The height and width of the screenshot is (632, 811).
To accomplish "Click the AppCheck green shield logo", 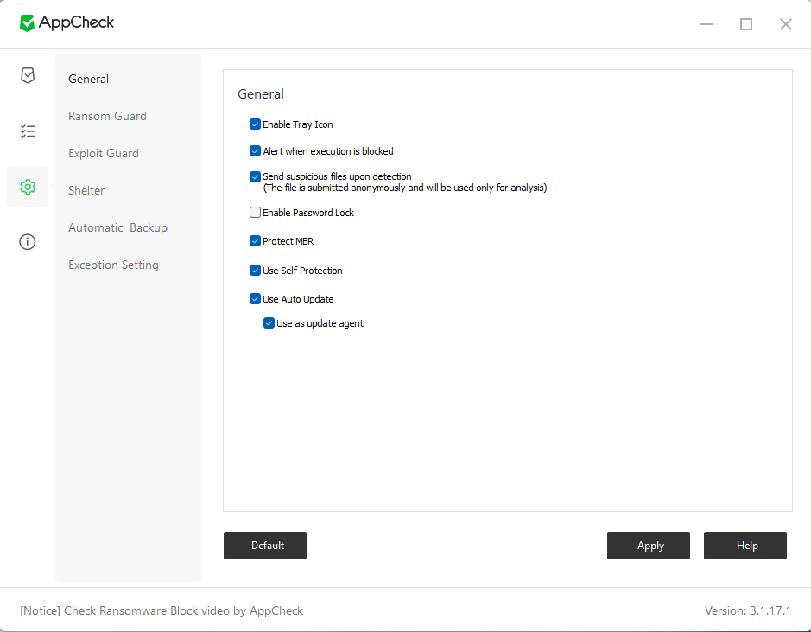I will coord(28,23).
